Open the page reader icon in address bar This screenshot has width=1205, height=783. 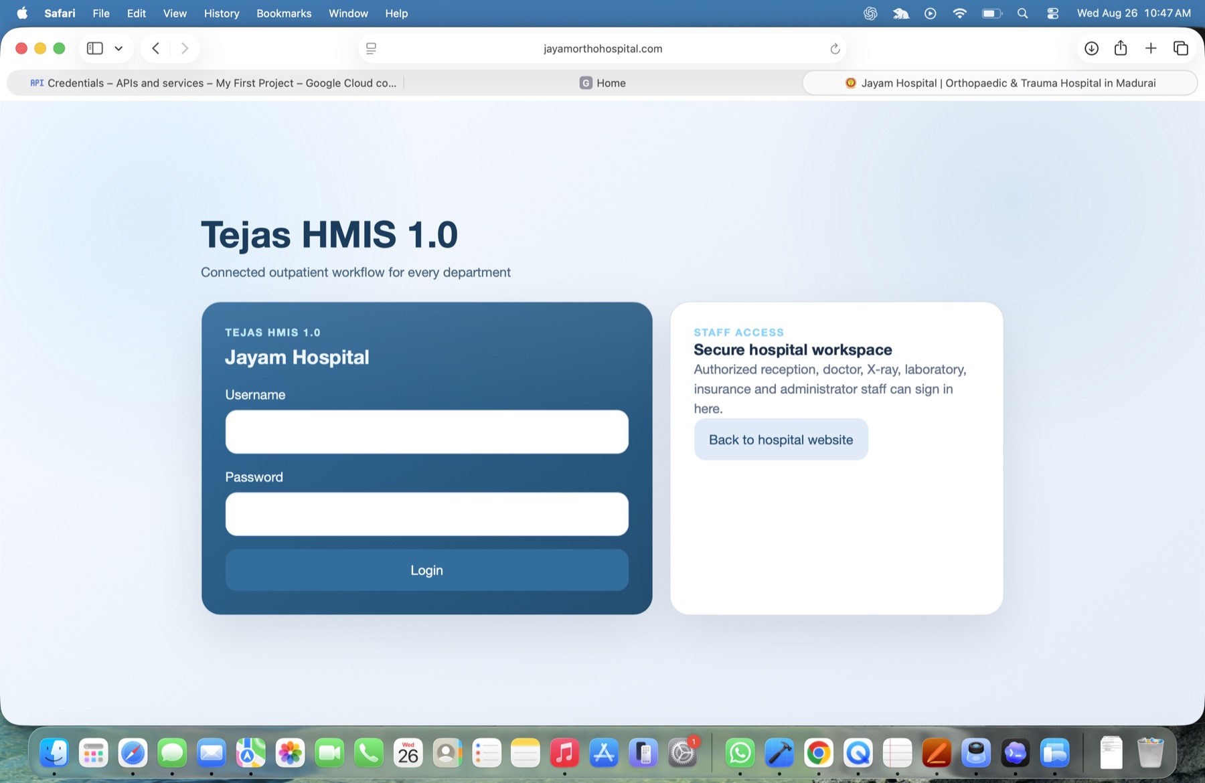[371, 48]
